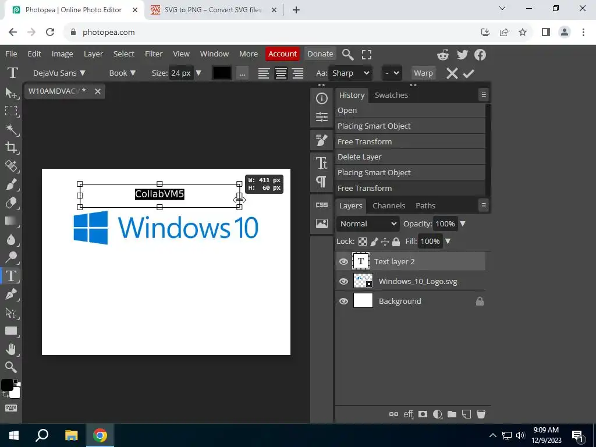Image resolution: width=596 pixels, height=447 pixels.
Task: Expand the Opacity dropdown arrow
Action: pos(463,224)
